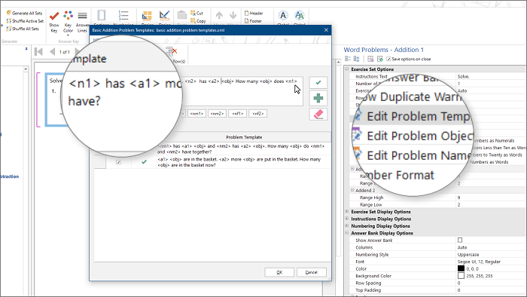Click the Delete Row(s) icon in dialog
This screenshot has width=527, height=297.
[x=172, y=51]
